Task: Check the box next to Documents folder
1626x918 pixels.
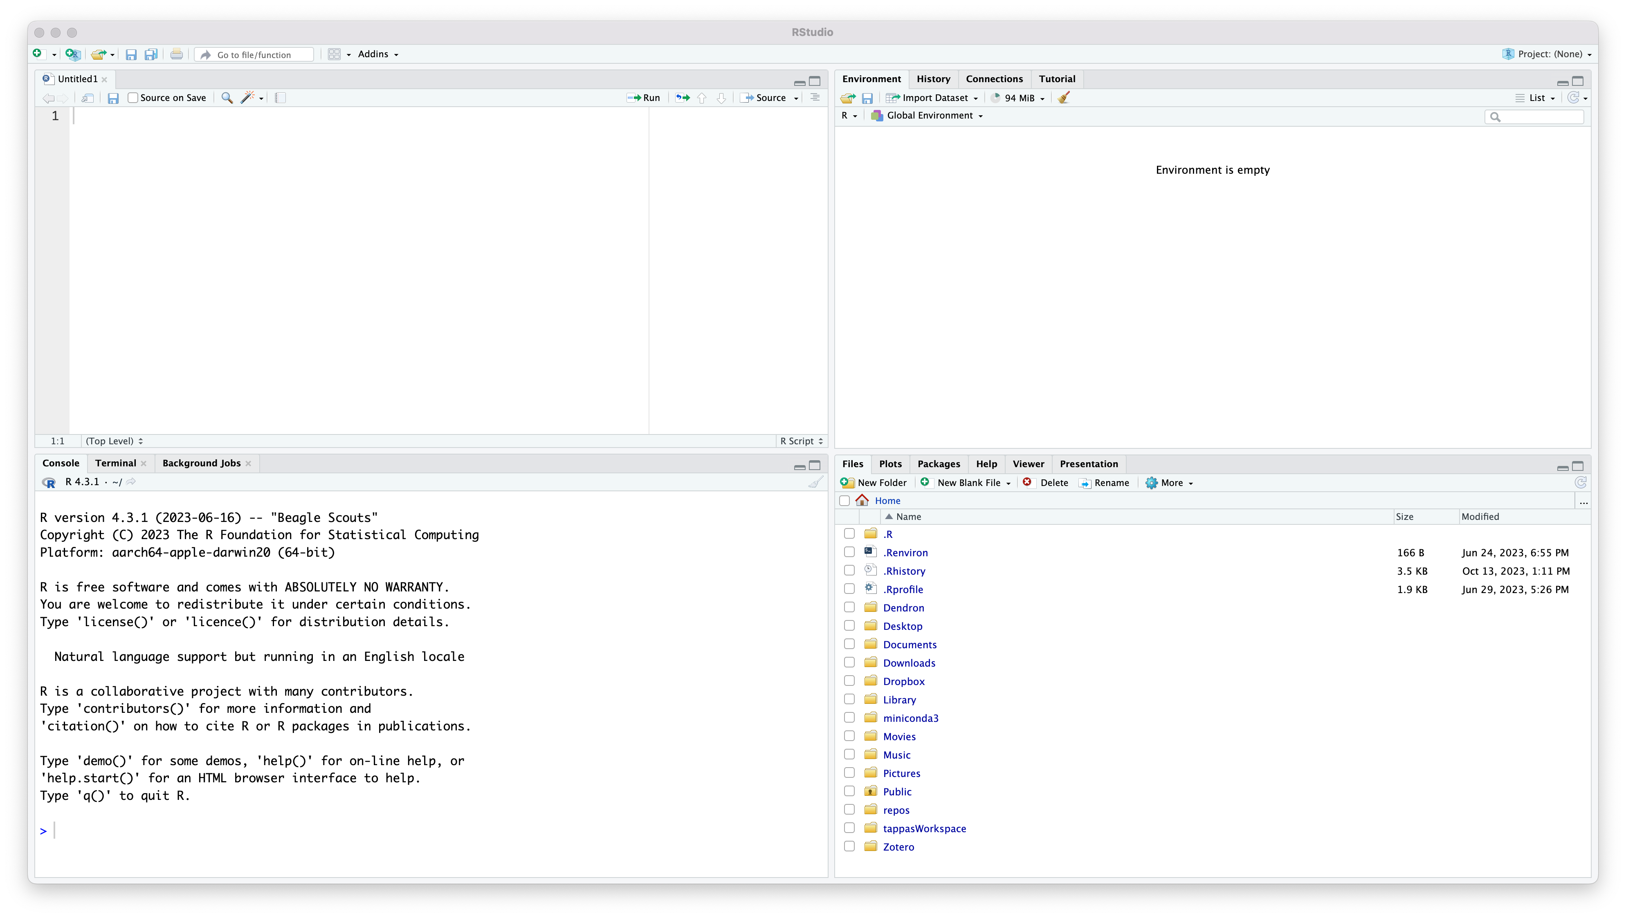Action: [x=849, y=644]
